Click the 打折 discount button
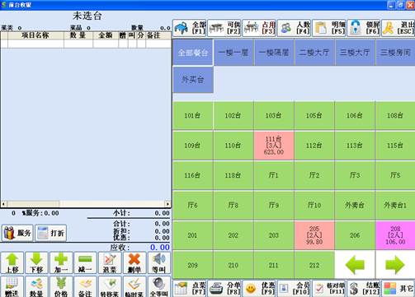Image resolution: width=415 pixels, height=297 pixels. [51, 233]
